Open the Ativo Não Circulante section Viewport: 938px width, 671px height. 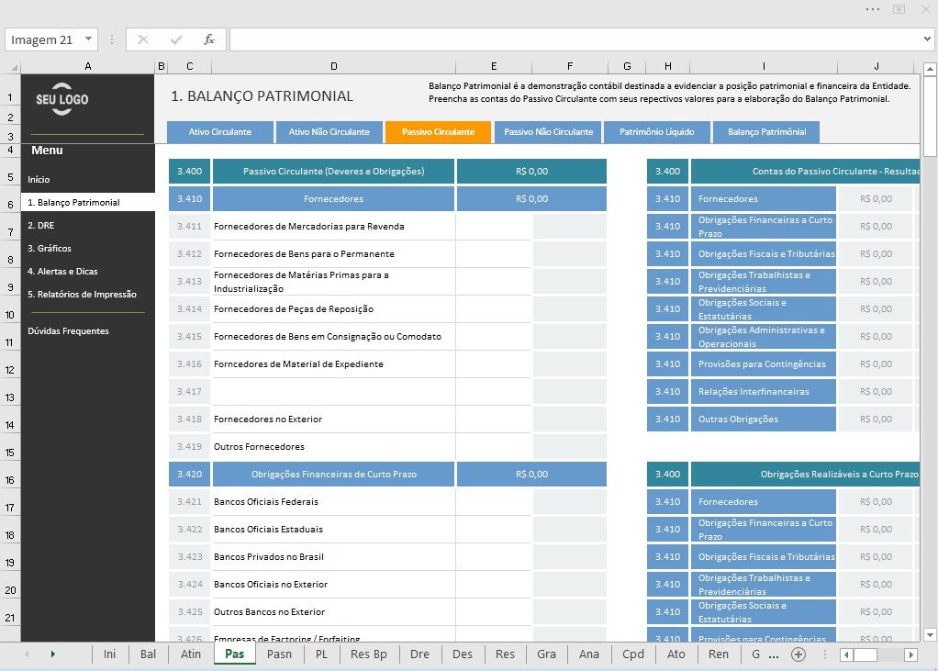coord(329,132)
